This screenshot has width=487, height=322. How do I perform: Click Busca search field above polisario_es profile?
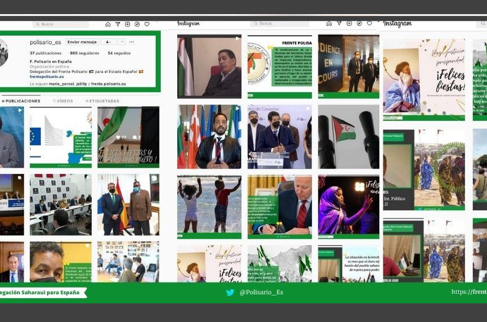tap(61, 24)
